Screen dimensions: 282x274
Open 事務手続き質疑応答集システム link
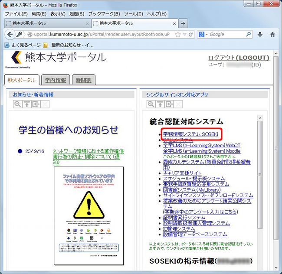[196, 184]
